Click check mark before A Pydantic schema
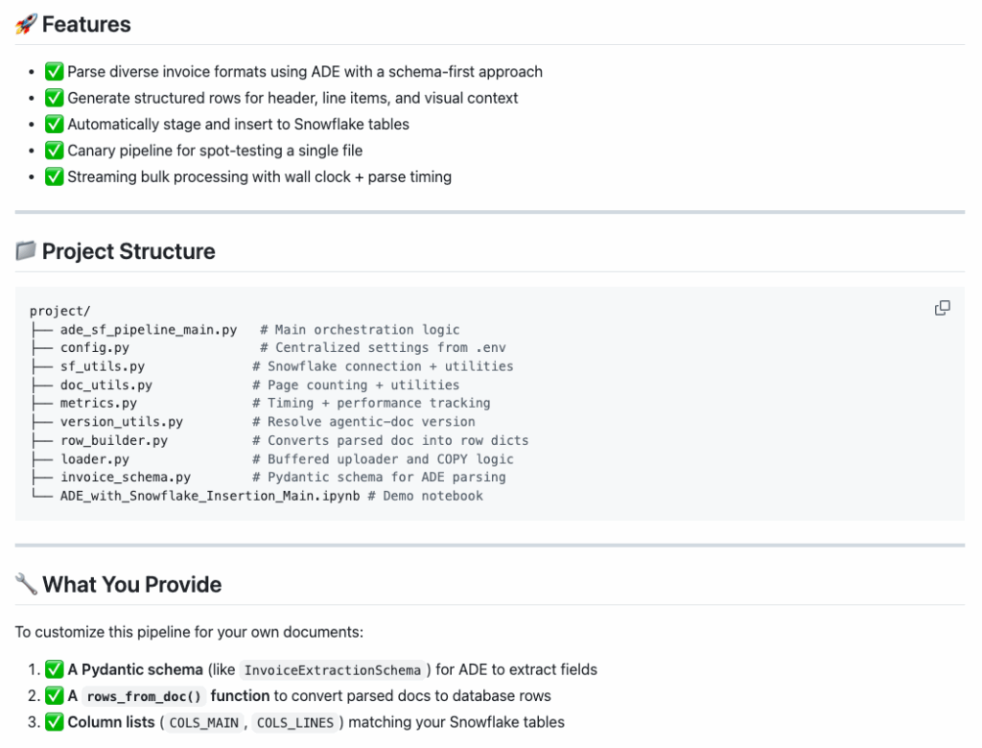 (x=55, y=669)
